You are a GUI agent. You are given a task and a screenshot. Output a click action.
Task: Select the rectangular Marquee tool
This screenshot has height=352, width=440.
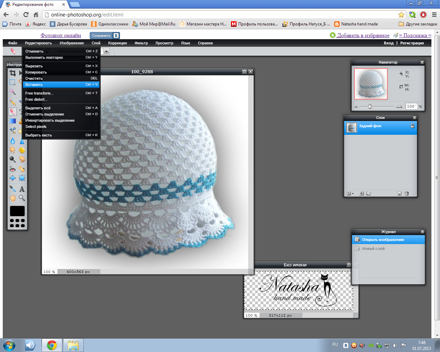13,82
